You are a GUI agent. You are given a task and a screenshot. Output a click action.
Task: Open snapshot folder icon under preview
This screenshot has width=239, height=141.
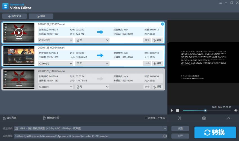tap(228, 118)
